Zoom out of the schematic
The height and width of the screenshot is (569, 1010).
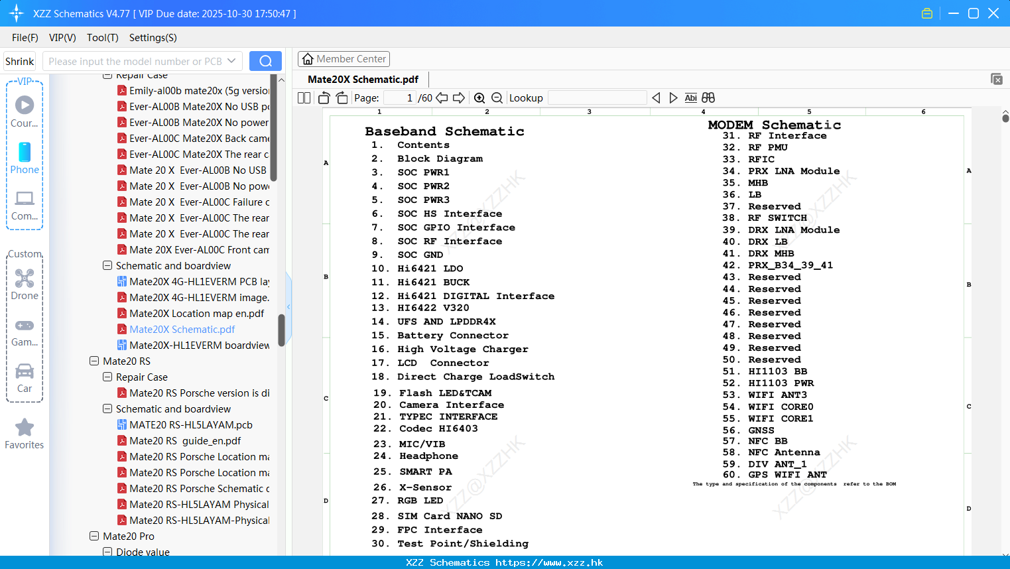point(497,98)
